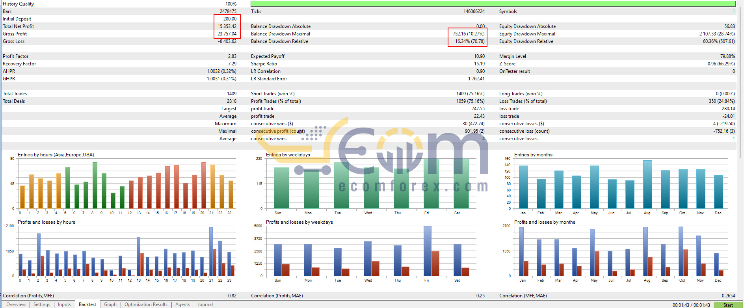
Task: Click the Equity Drawdown Maximal value 2 107.33 (28.74%)
Action: coord(717,34)
